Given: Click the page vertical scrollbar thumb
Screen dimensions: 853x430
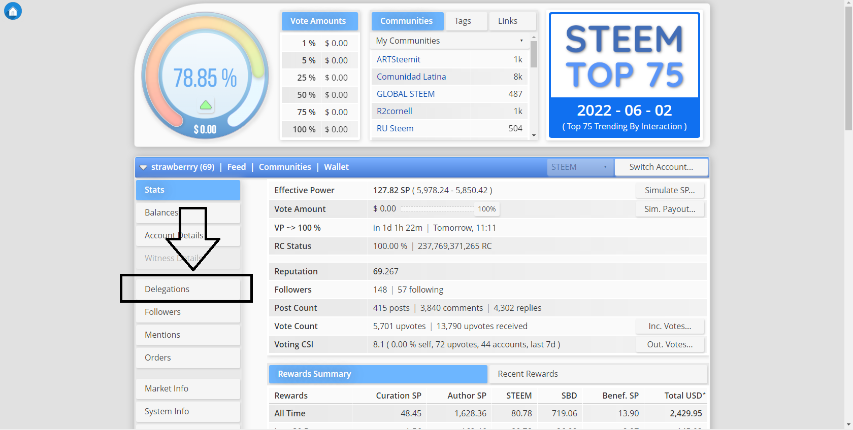Looking at the screenshot, I should (x=848, y=69).
